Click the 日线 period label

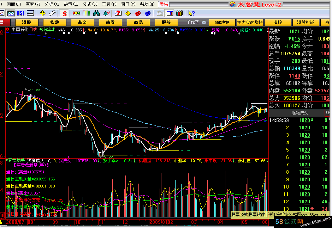tap(33, 30)
